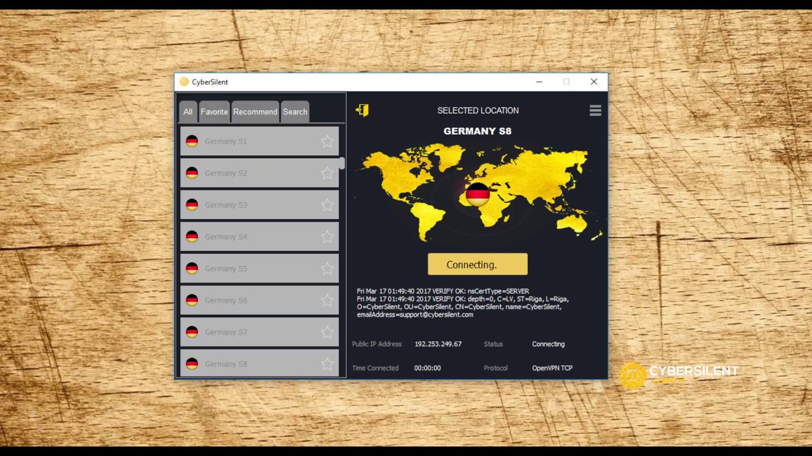Click the Germany S6 flag icon
Screen dimensions: 812x456
tap(192, 300)
